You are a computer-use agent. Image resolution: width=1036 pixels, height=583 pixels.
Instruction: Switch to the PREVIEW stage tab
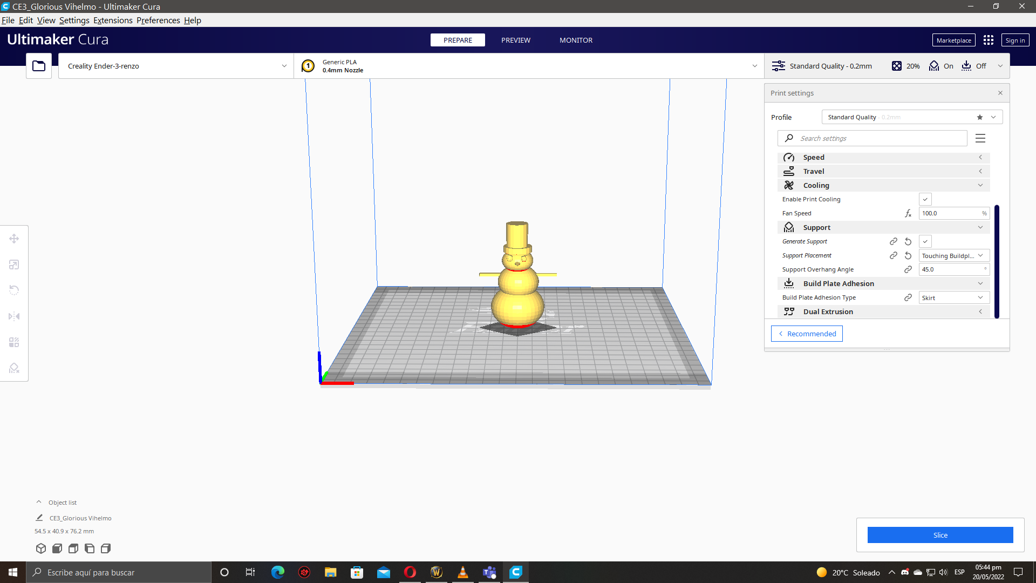tap(516, 40)
